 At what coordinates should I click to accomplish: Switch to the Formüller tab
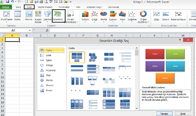pyautogui.click(x=64, y=7)
